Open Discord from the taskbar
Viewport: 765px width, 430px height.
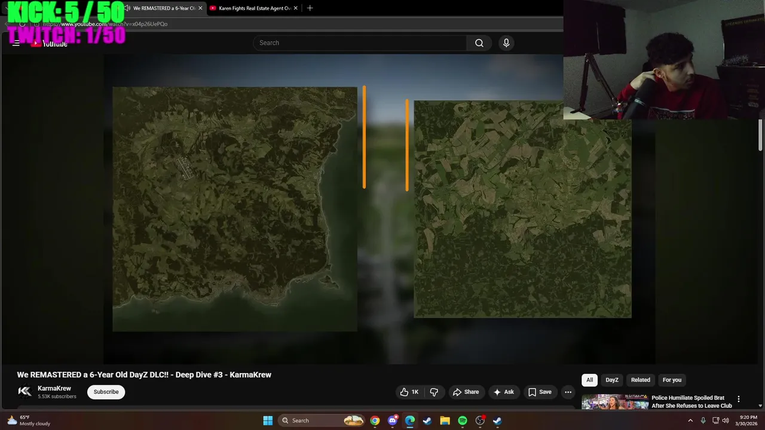(392, 420)
